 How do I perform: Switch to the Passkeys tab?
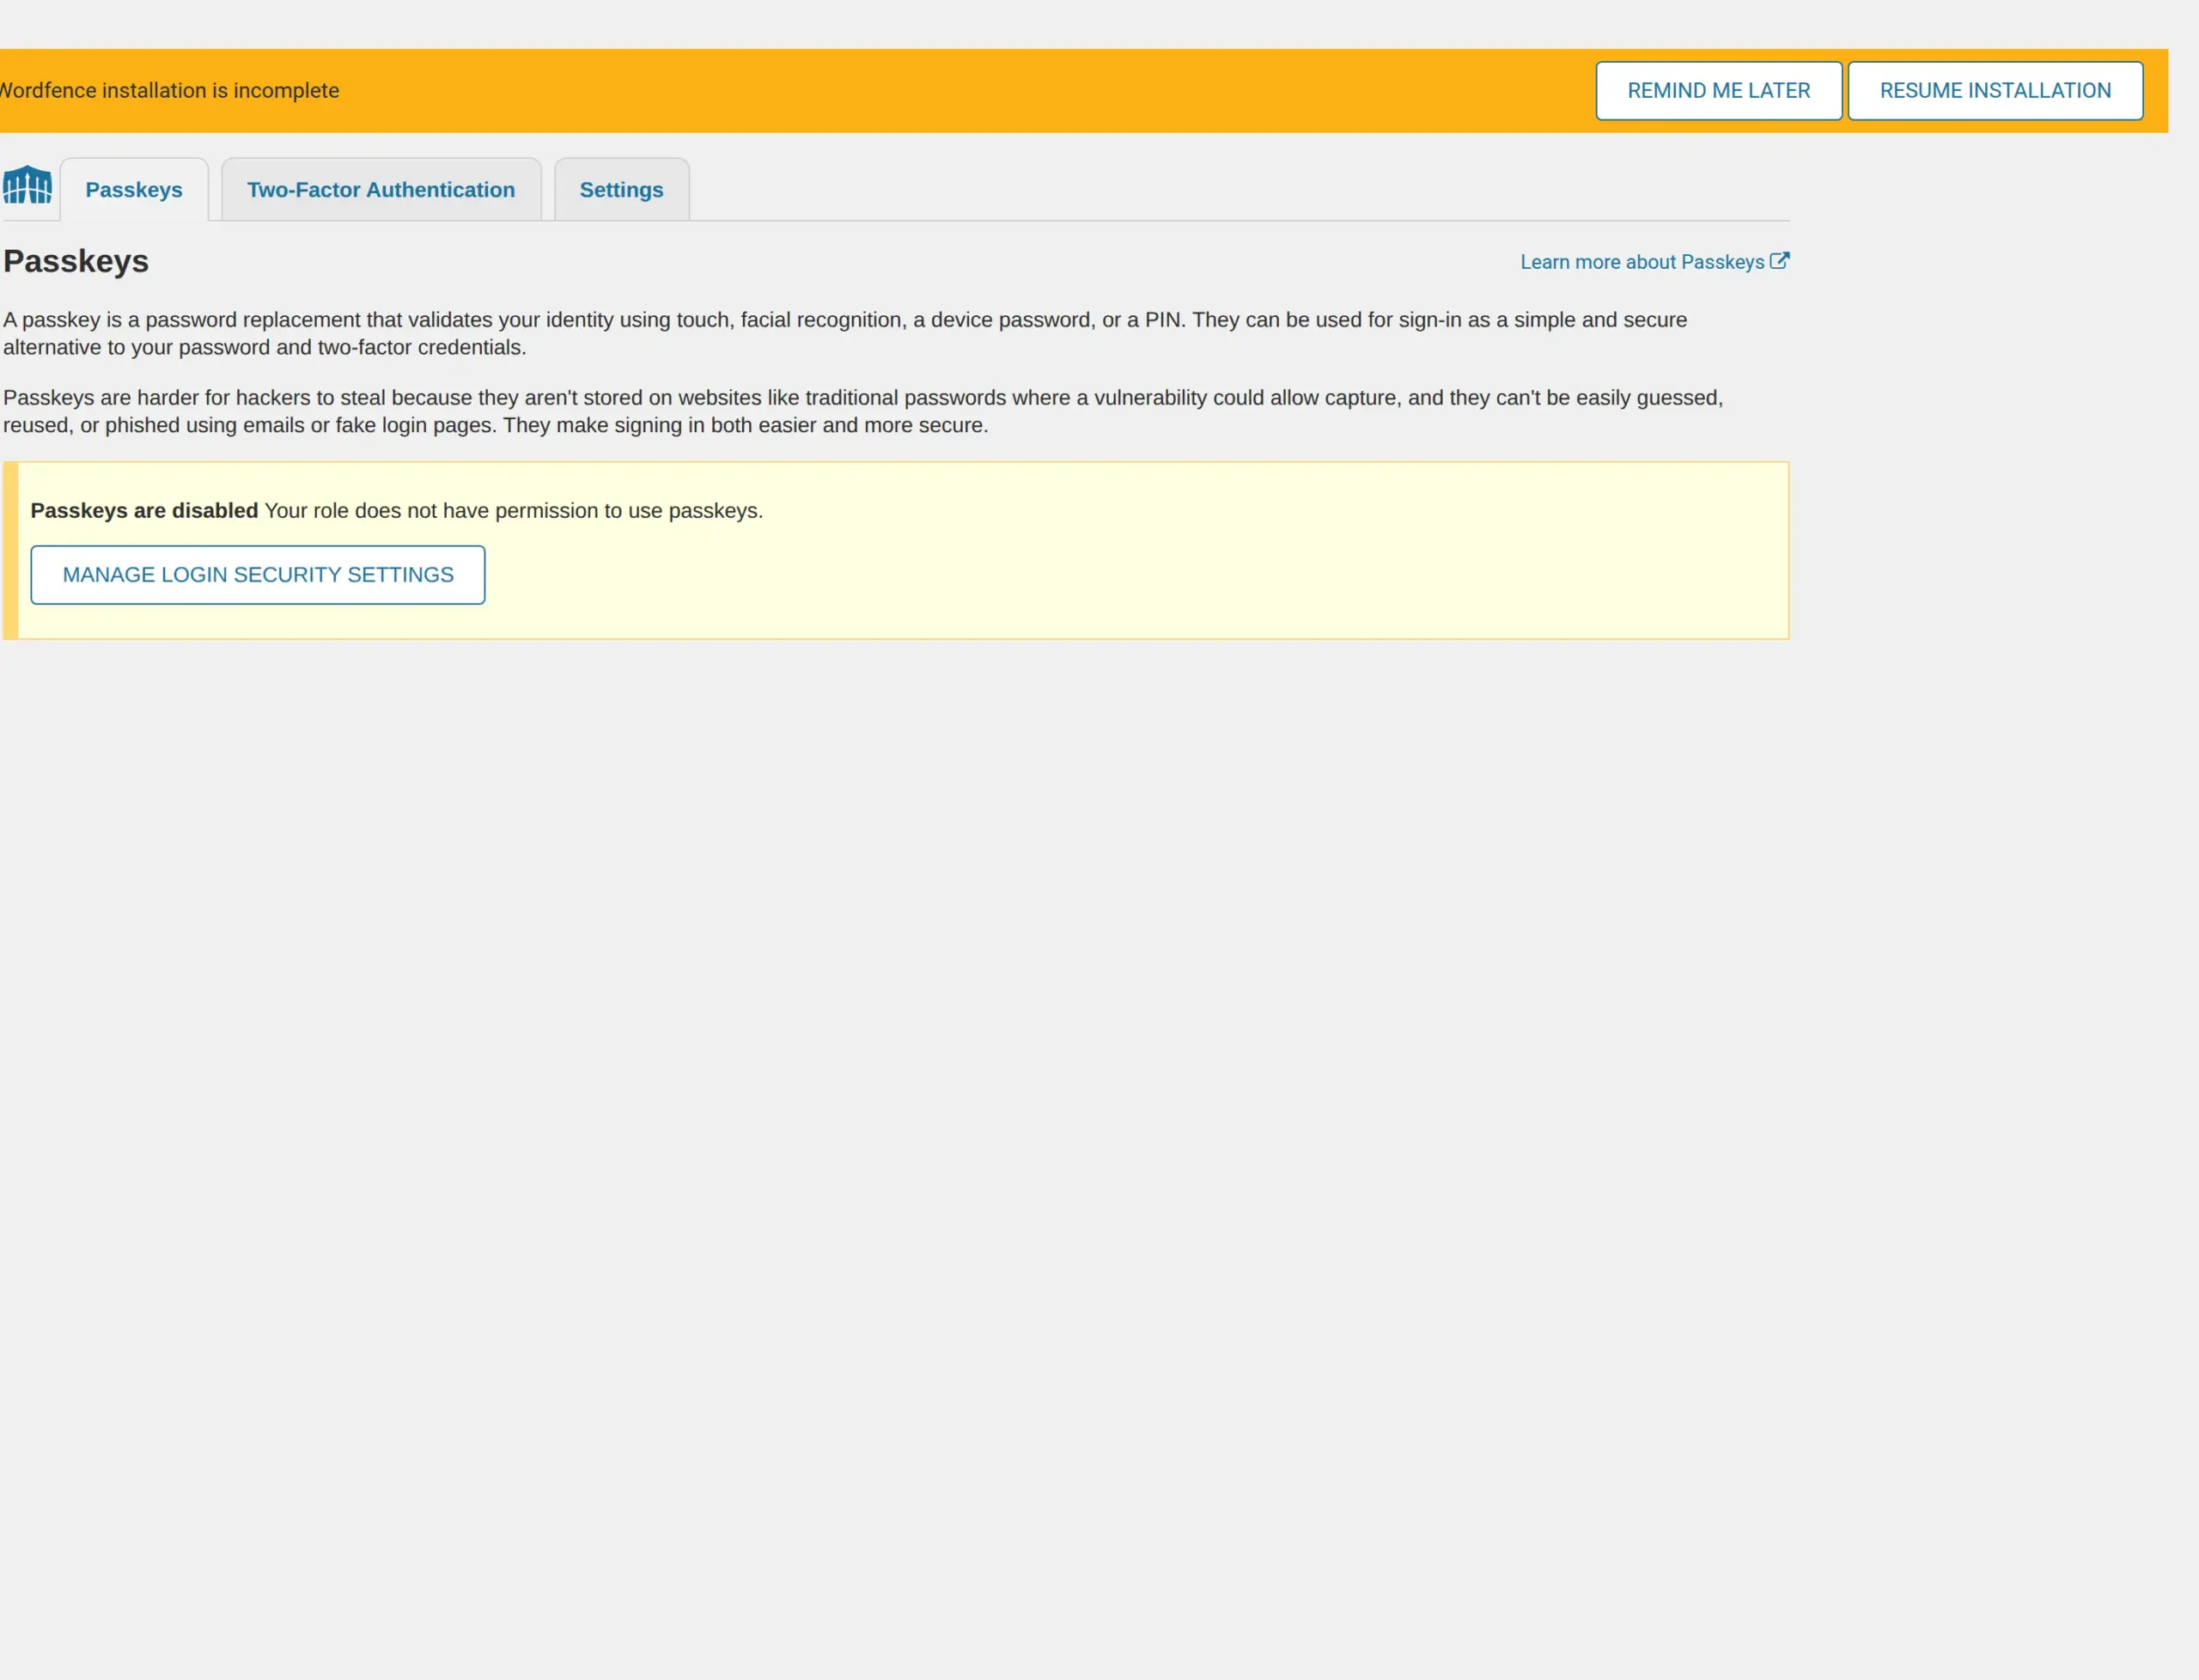coord(134,190)
